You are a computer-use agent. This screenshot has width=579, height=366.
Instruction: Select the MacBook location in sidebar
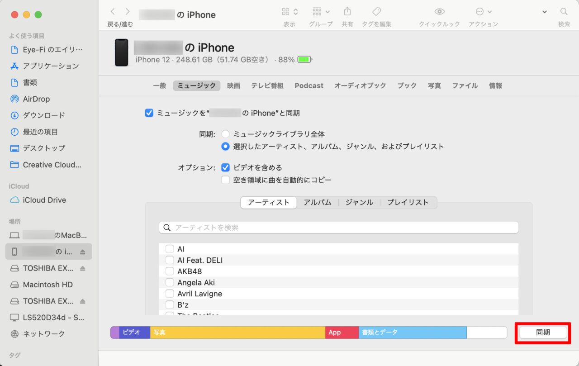tap(49, 235)
